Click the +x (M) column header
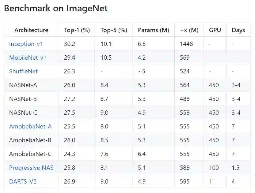The height and width of the screenshot is (193, 255). tap(189, 30)
